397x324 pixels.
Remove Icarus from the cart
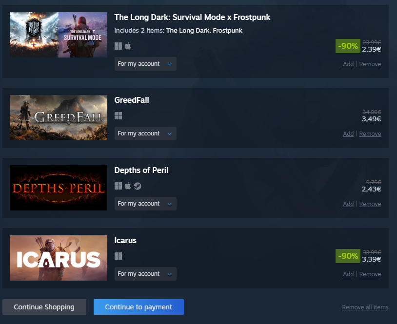pyautogui.click(x=370, y=274)
